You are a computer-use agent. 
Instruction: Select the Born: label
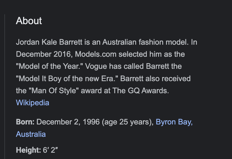click(25, 122)
